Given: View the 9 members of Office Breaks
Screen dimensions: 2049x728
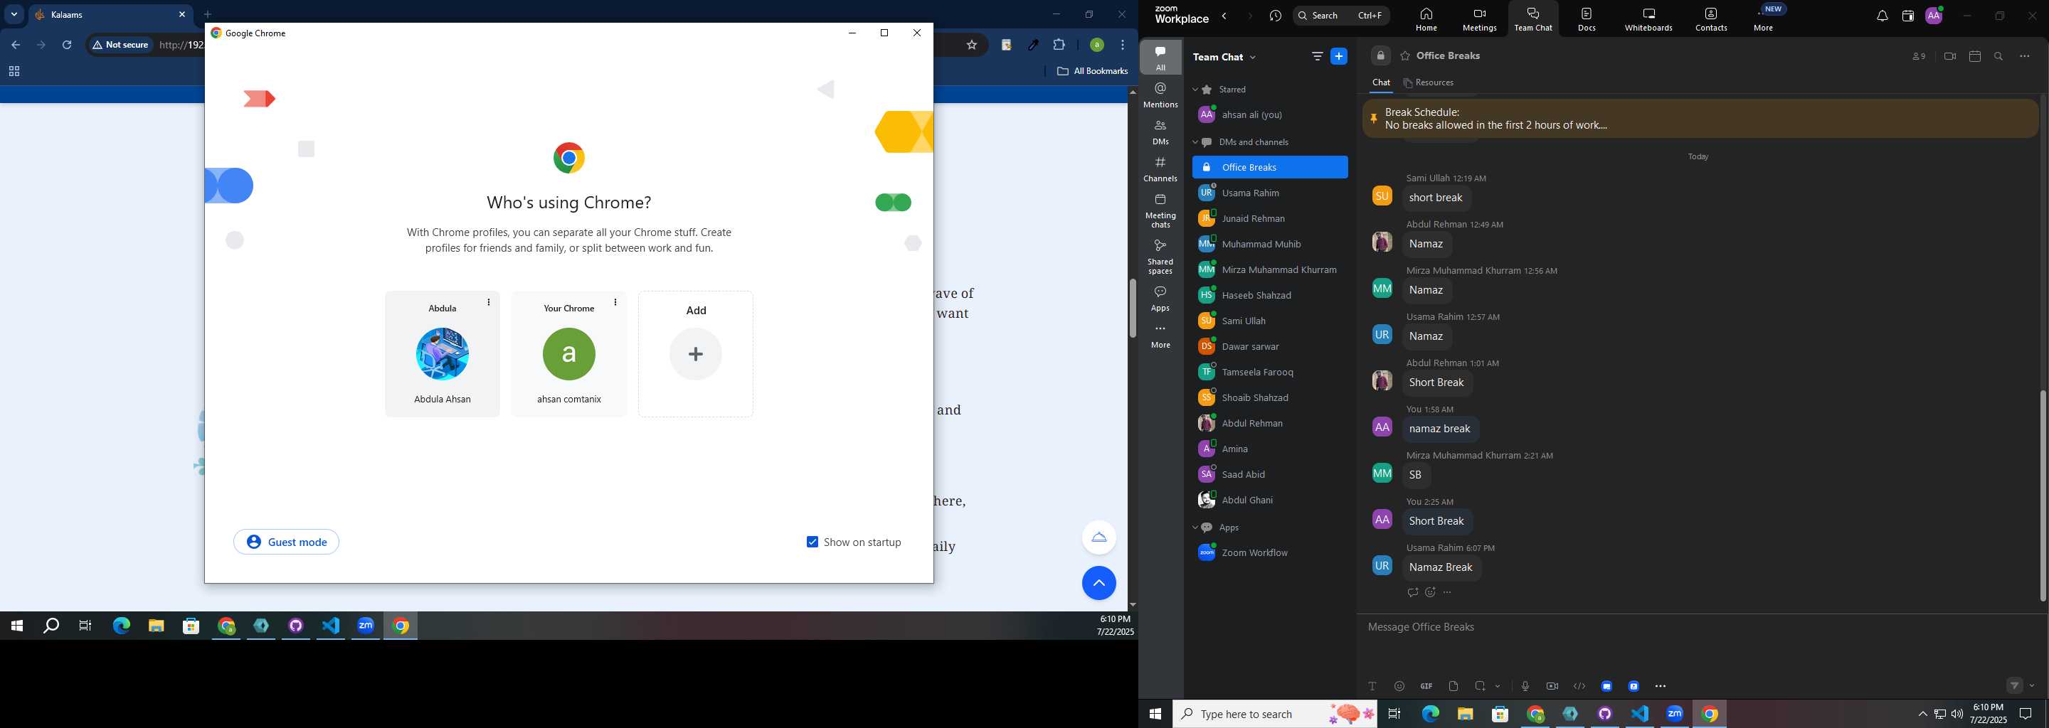Looking at the screenshot, I should point(1919,56).
